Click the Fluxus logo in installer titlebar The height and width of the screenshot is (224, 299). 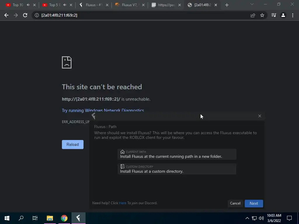click(93, 116)
